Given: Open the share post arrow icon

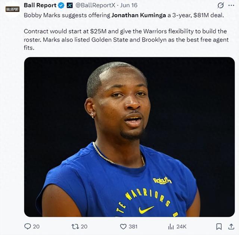Looking at the screenshot, I should pyautogui.click(x=231, y=226).
